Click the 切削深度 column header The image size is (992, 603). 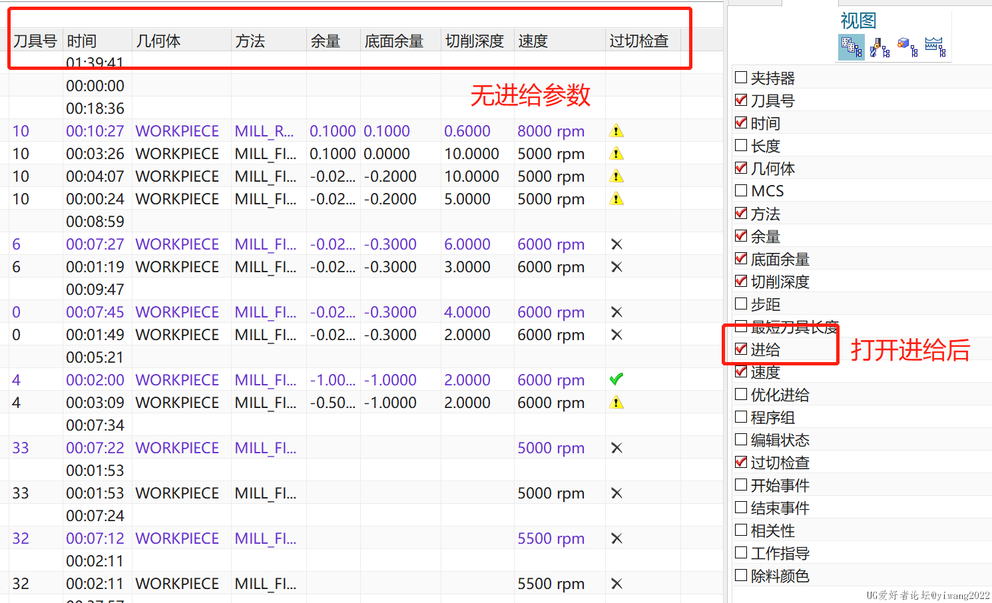477,41
